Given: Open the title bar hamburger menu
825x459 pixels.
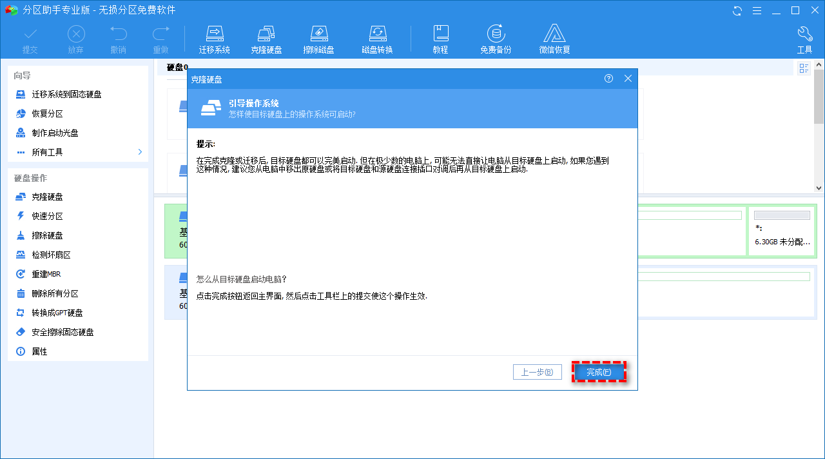Looking at the screenshot, I should (757, 10).
